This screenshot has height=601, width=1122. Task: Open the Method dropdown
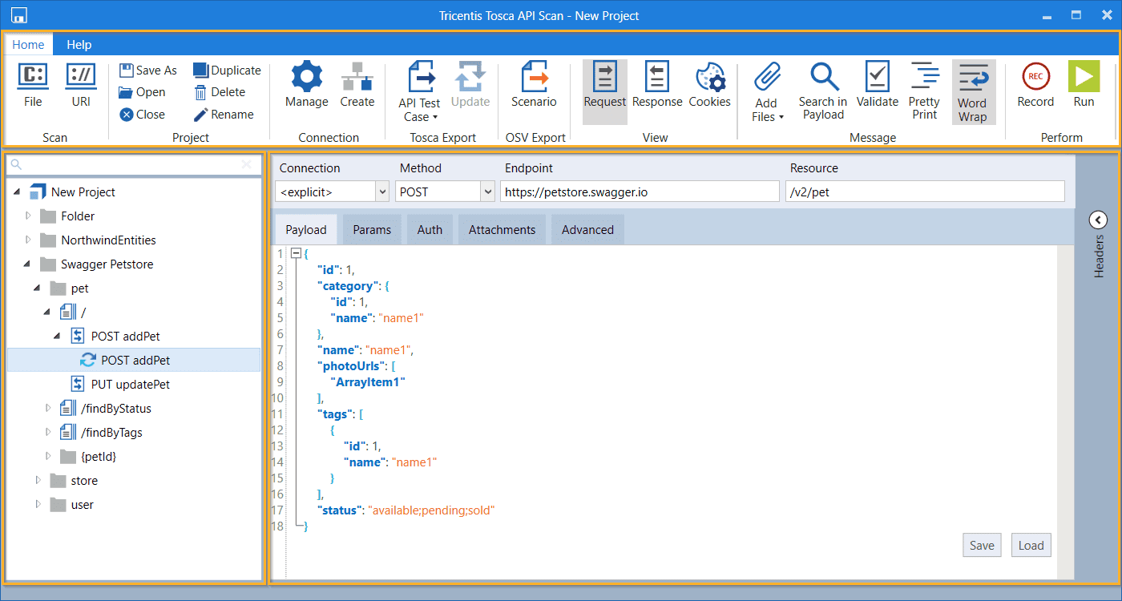(487, 192)
